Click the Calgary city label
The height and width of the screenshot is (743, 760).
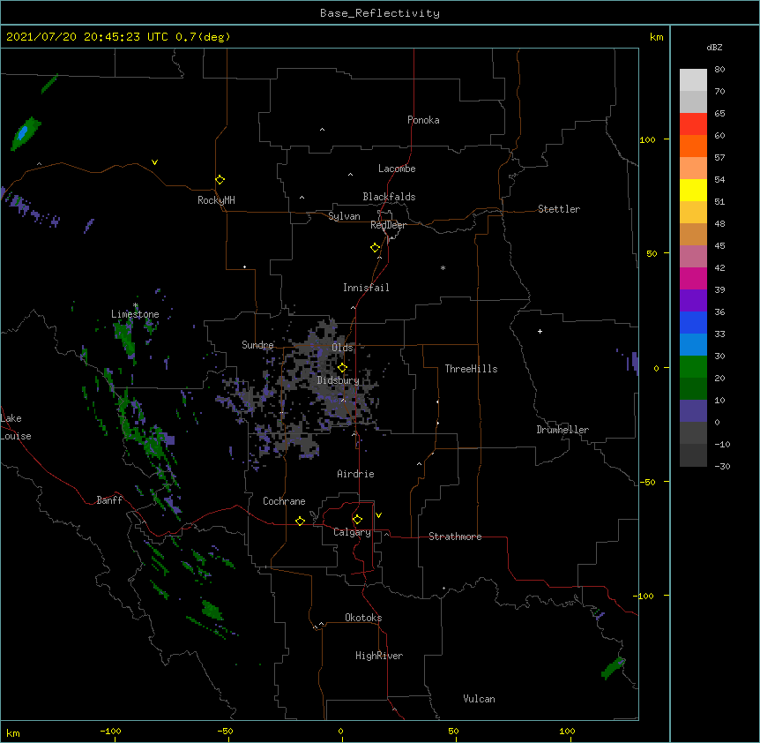(x=352, y=532)
